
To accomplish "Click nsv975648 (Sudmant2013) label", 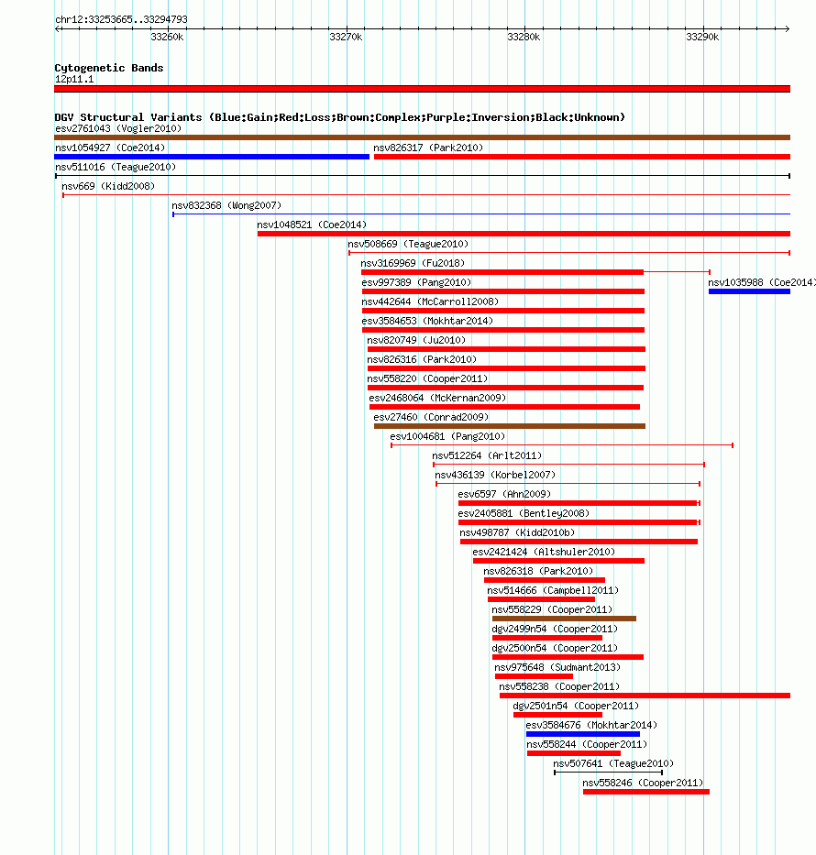I will [557, 667].
